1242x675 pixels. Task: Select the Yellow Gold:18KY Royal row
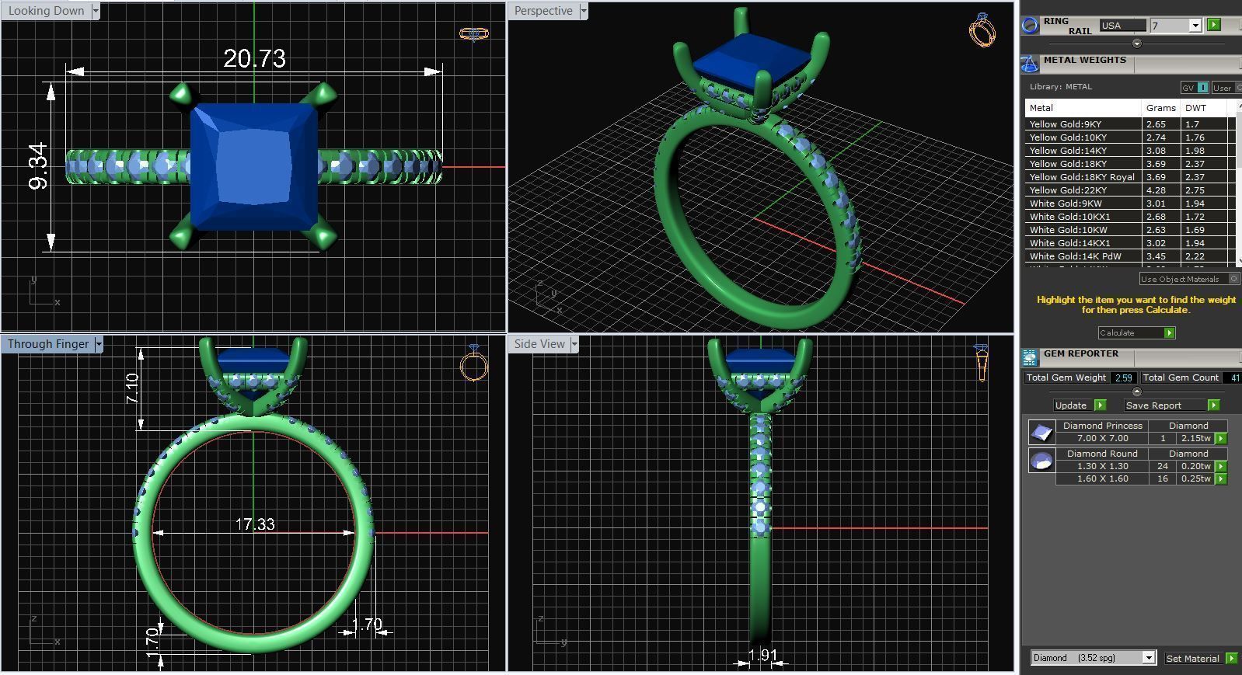pos(1130,177)
